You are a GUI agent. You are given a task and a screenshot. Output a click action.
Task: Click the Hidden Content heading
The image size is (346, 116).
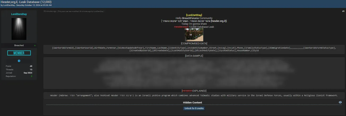pyautogui.click(x=192, y=102)
